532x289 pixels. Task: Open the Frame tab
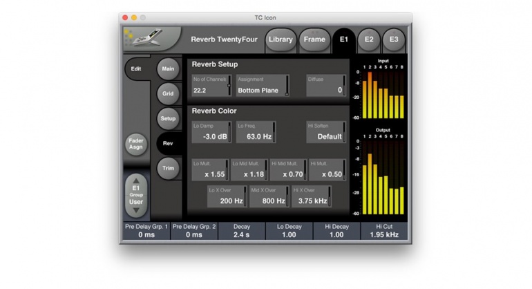[314, 39]
